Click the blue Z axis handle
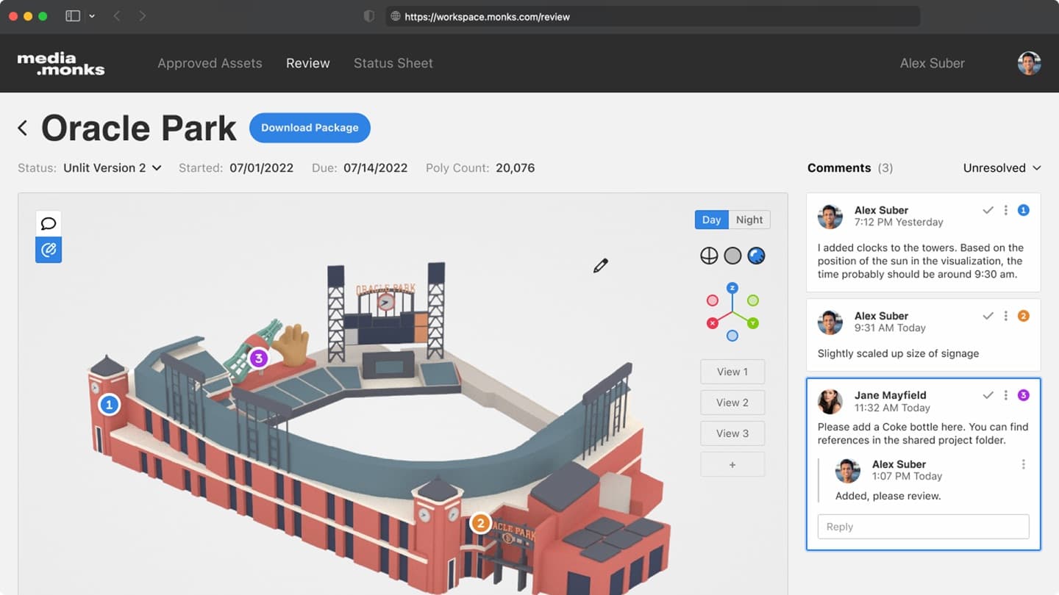1059x595 pixels. [732, 288]
